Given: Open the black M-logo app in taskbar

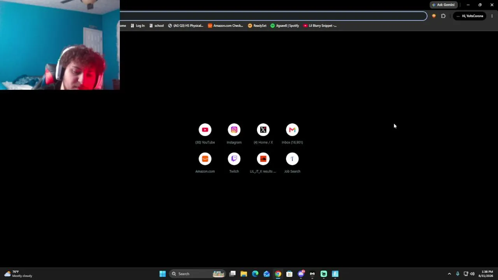Looking at the screenshot, I should point(312,274).
